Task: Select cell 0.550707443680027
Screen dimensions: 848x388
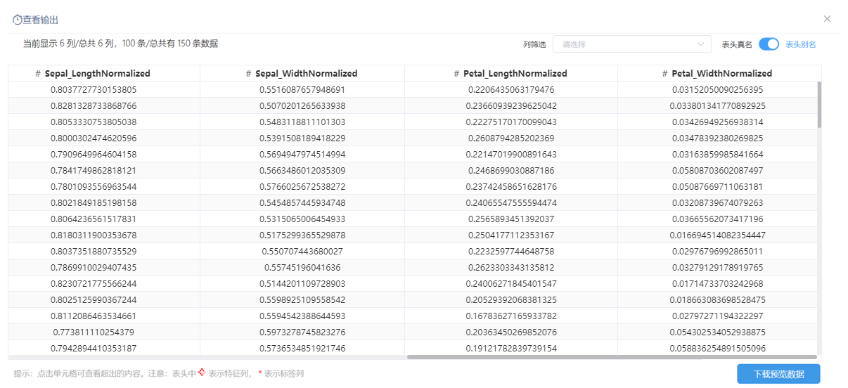Action: coord(302,252)
